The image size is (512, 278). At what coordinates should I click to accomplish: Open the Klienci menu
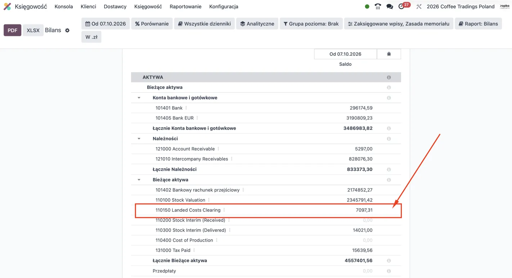pos(88,6)
